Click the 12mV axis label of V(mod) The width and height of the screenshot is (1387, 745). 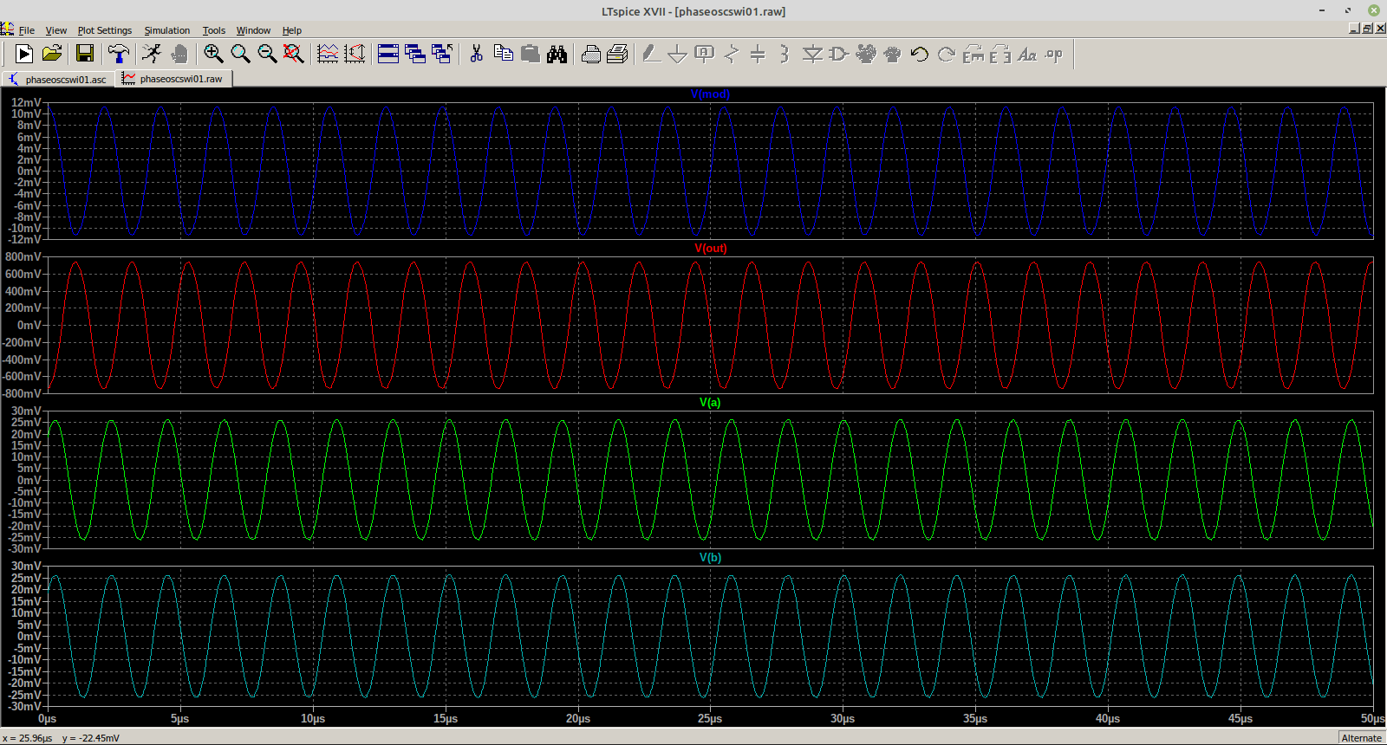click(26, 102)
